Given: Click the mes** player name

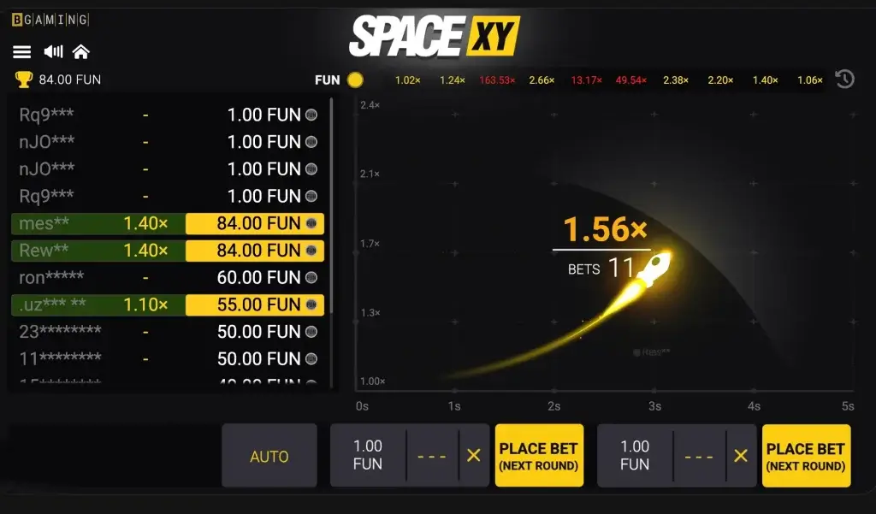Looking at the screenshot, I should coord(44,223).
